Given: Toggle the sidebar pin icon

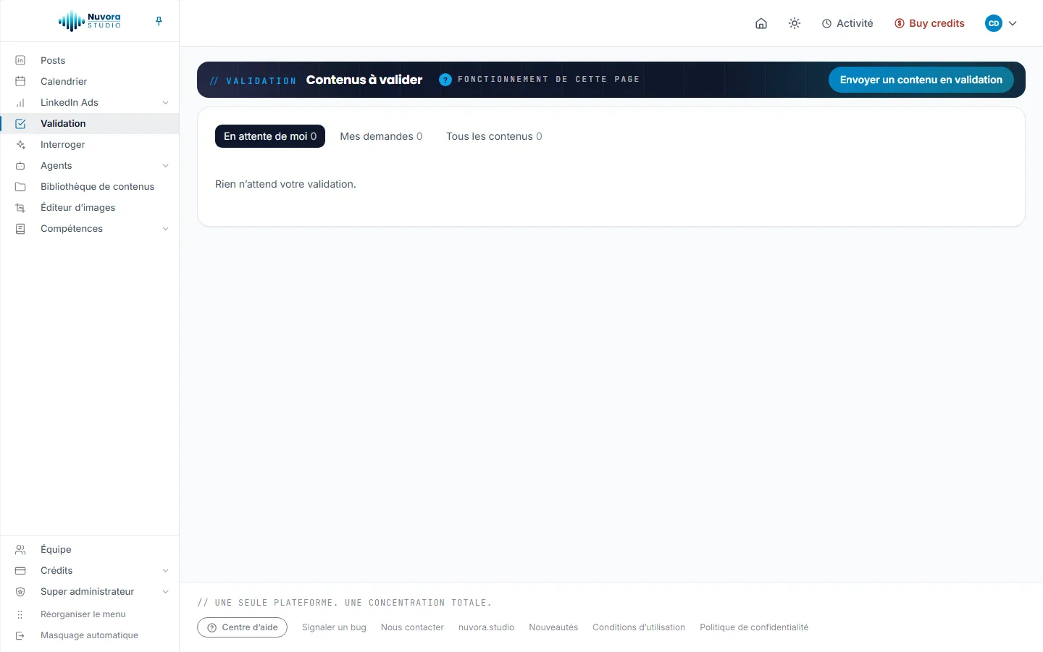Looking at the screenshot, I should click(159, 21).
